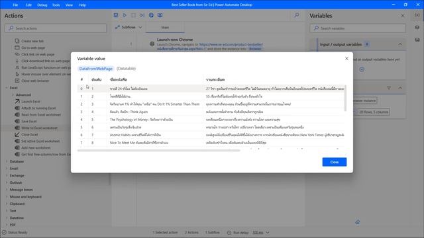This screenshot has height=238, width=424.
Task: Expand the Outlook actions group
Action: [x=7, y=182]
